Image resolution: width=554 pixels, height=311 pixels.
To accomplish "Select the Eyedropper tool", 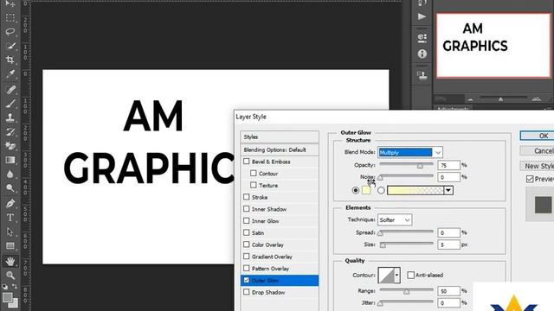I will click(10, 74).
